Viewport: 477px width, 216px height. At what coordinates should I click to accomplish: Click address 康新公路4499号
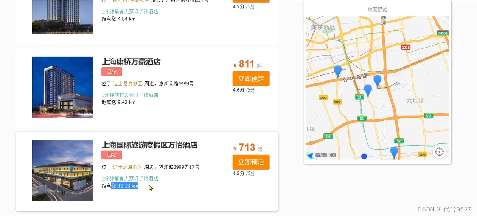click(176, 83)
